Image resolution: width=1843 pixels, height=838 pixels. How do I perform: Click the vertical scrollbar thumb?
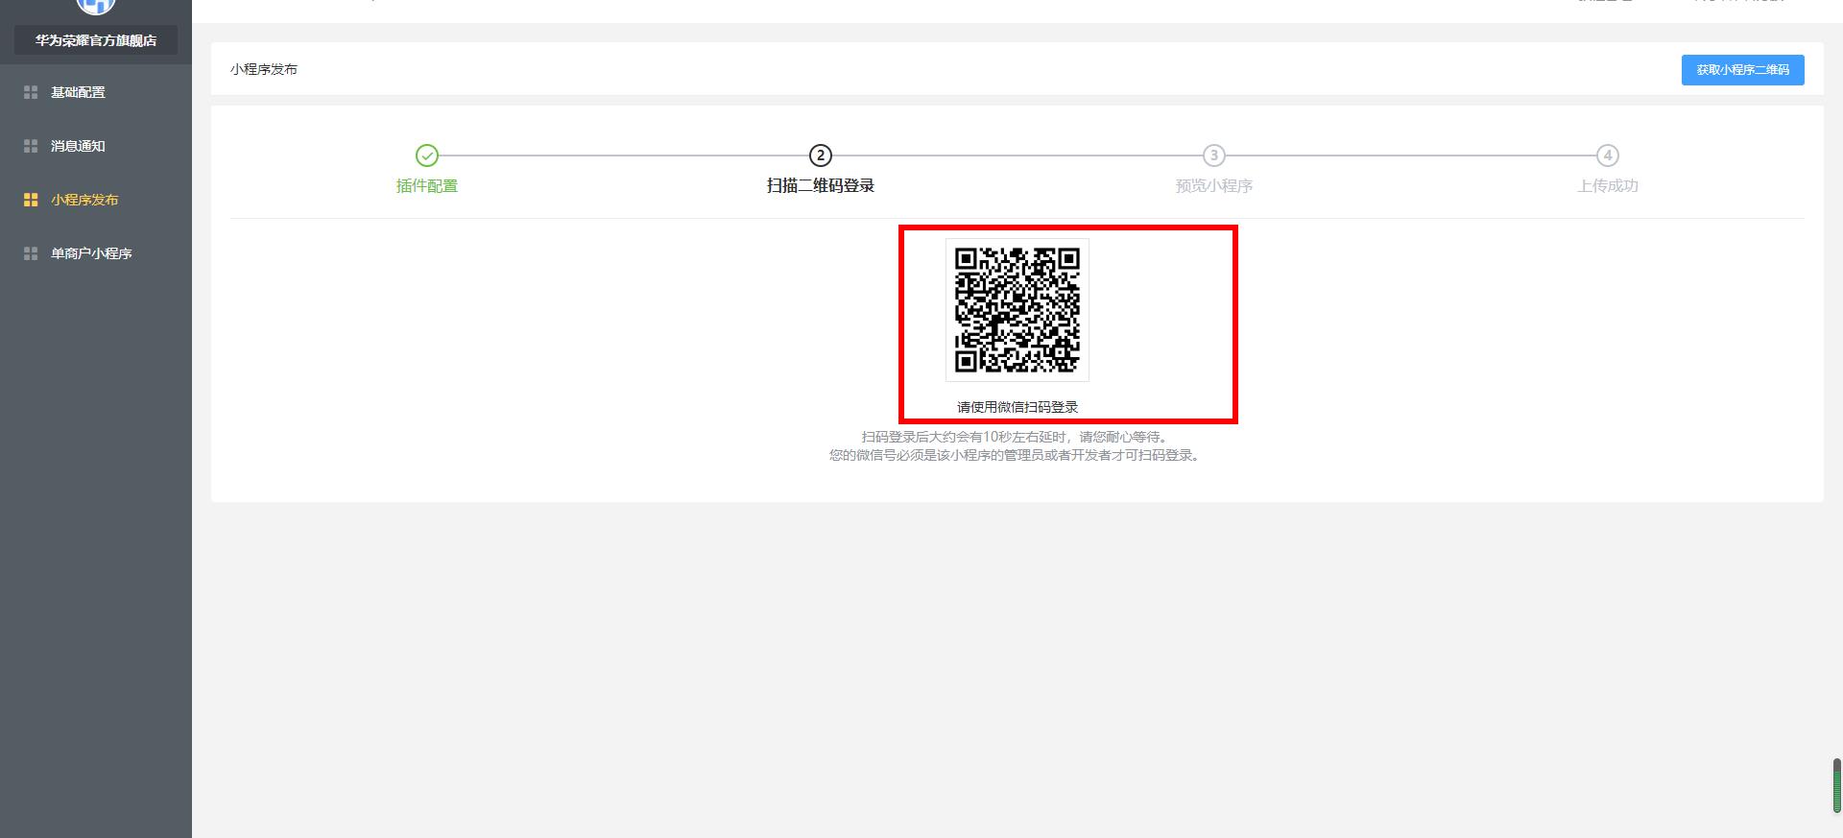(x=1837, y=786)
